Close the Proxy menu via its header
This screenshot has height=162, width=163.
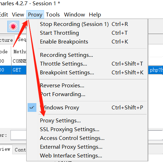click(35, 15)
